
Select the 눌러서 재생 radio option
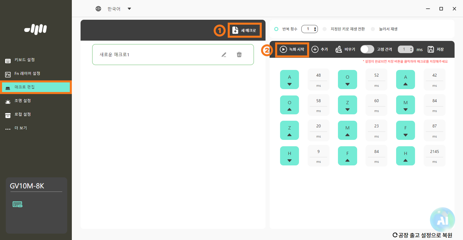tap(373, 29)
